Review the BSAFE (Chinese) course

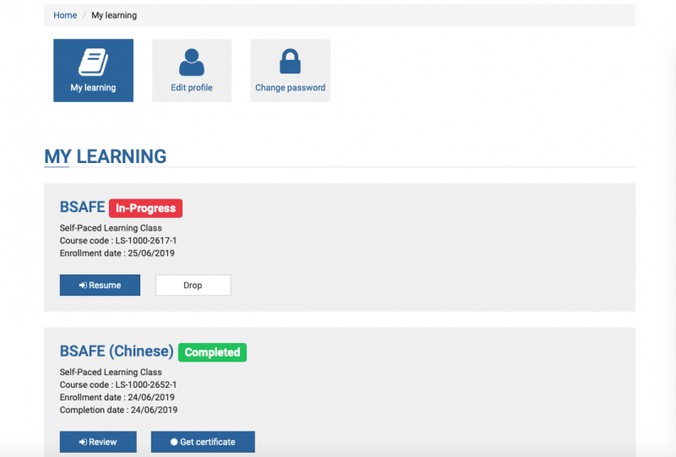(98, 442)
